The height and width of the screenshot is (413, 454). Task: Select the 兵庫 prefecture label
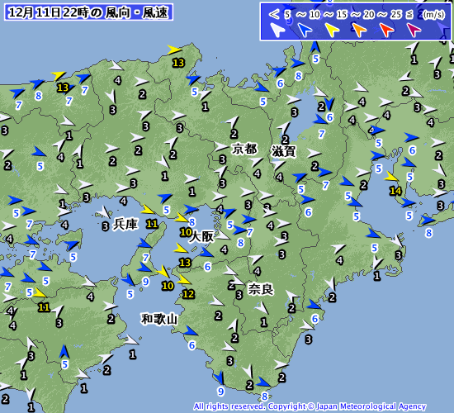click(125, 224)
